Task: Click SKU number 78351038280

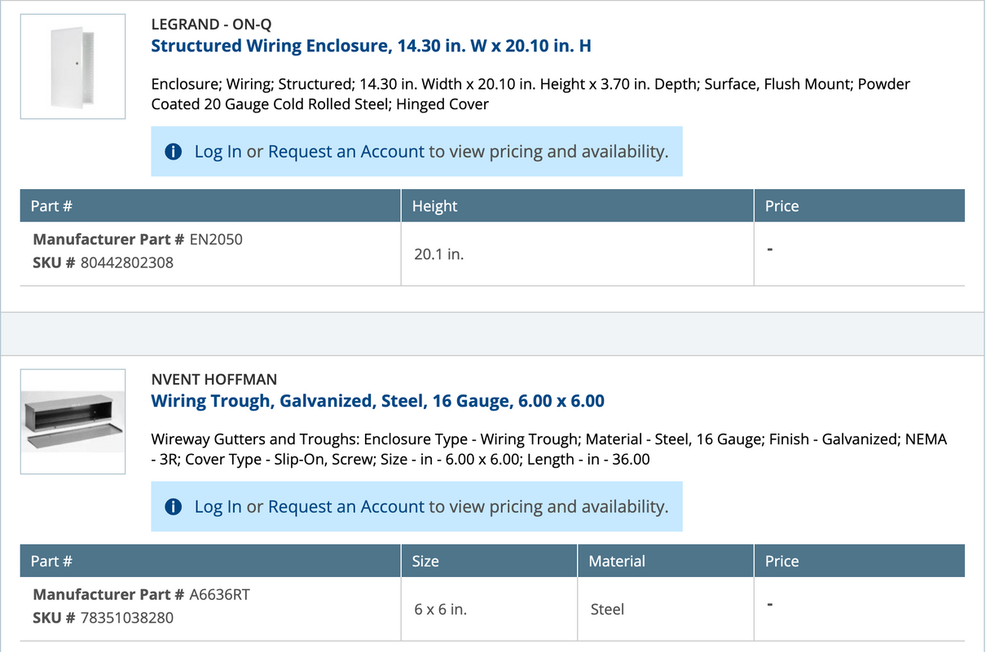Action: [126, 618]
